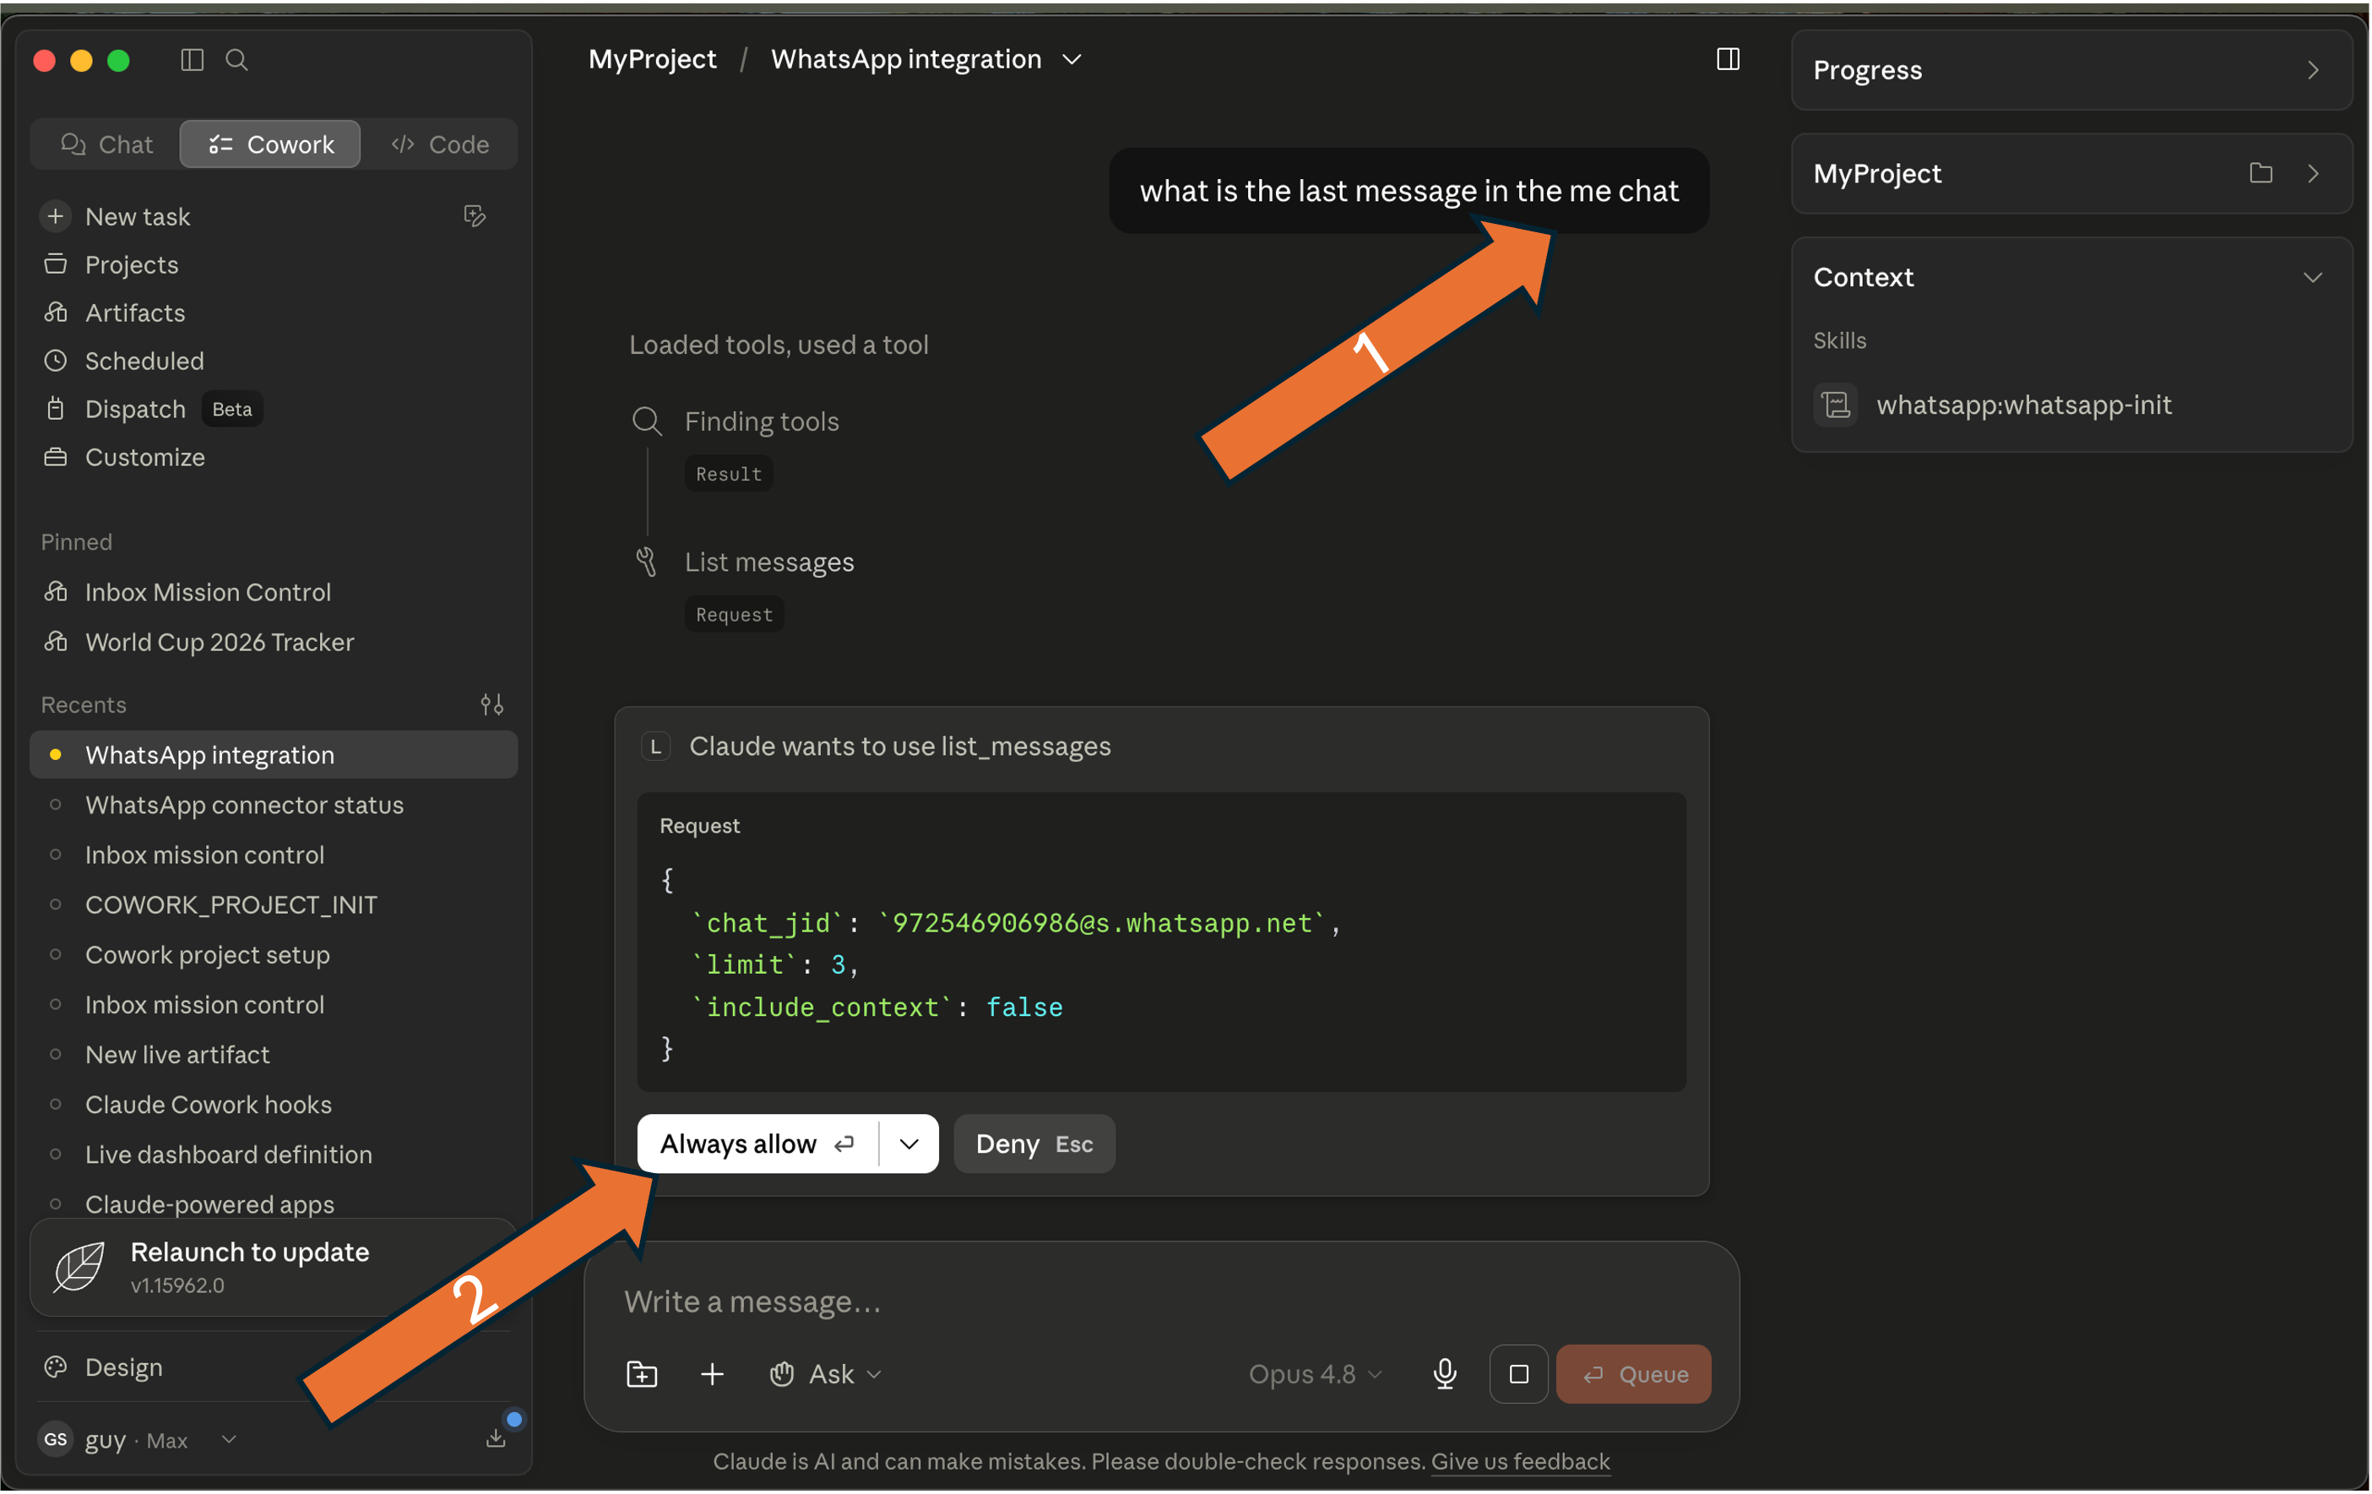Click the Queue button
The width and height of the screenshot is (2372, 1494).
click(x=1634, y=1374)
